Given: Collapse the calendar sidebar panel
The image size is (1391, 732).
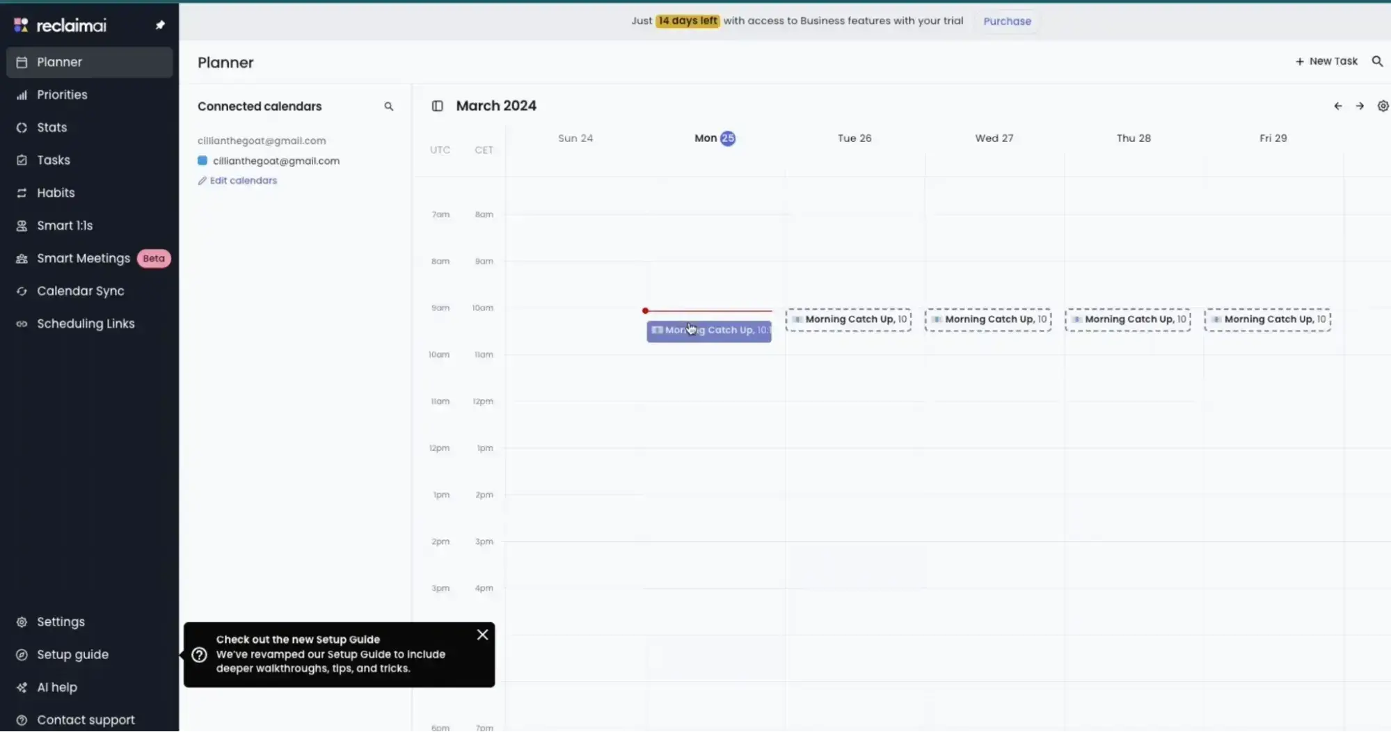Looking at the screenshot, I should [x=438, y=106].
